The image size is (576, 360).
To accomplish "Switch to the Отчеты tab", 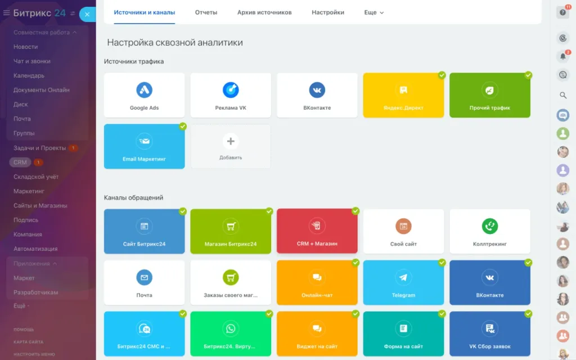I will (206, 12).
